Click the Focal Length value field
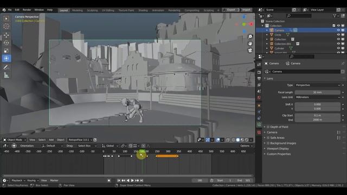 coord(317,93)
